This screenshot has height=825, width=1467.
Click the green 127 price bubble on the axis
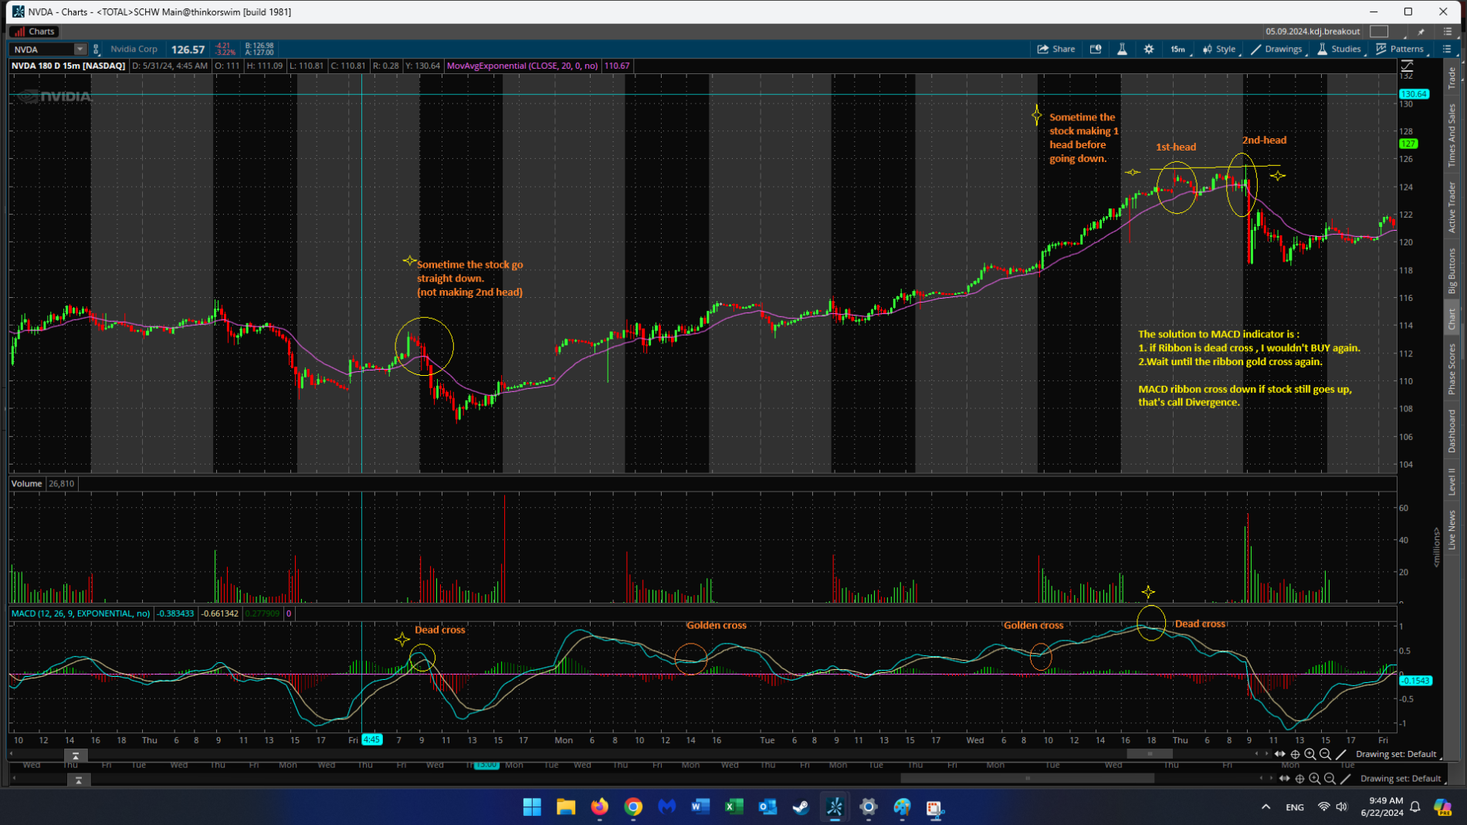tap(1408, 144)
